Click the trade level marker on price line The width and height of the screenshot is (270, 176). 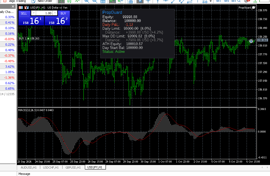(x=251, y=41)
